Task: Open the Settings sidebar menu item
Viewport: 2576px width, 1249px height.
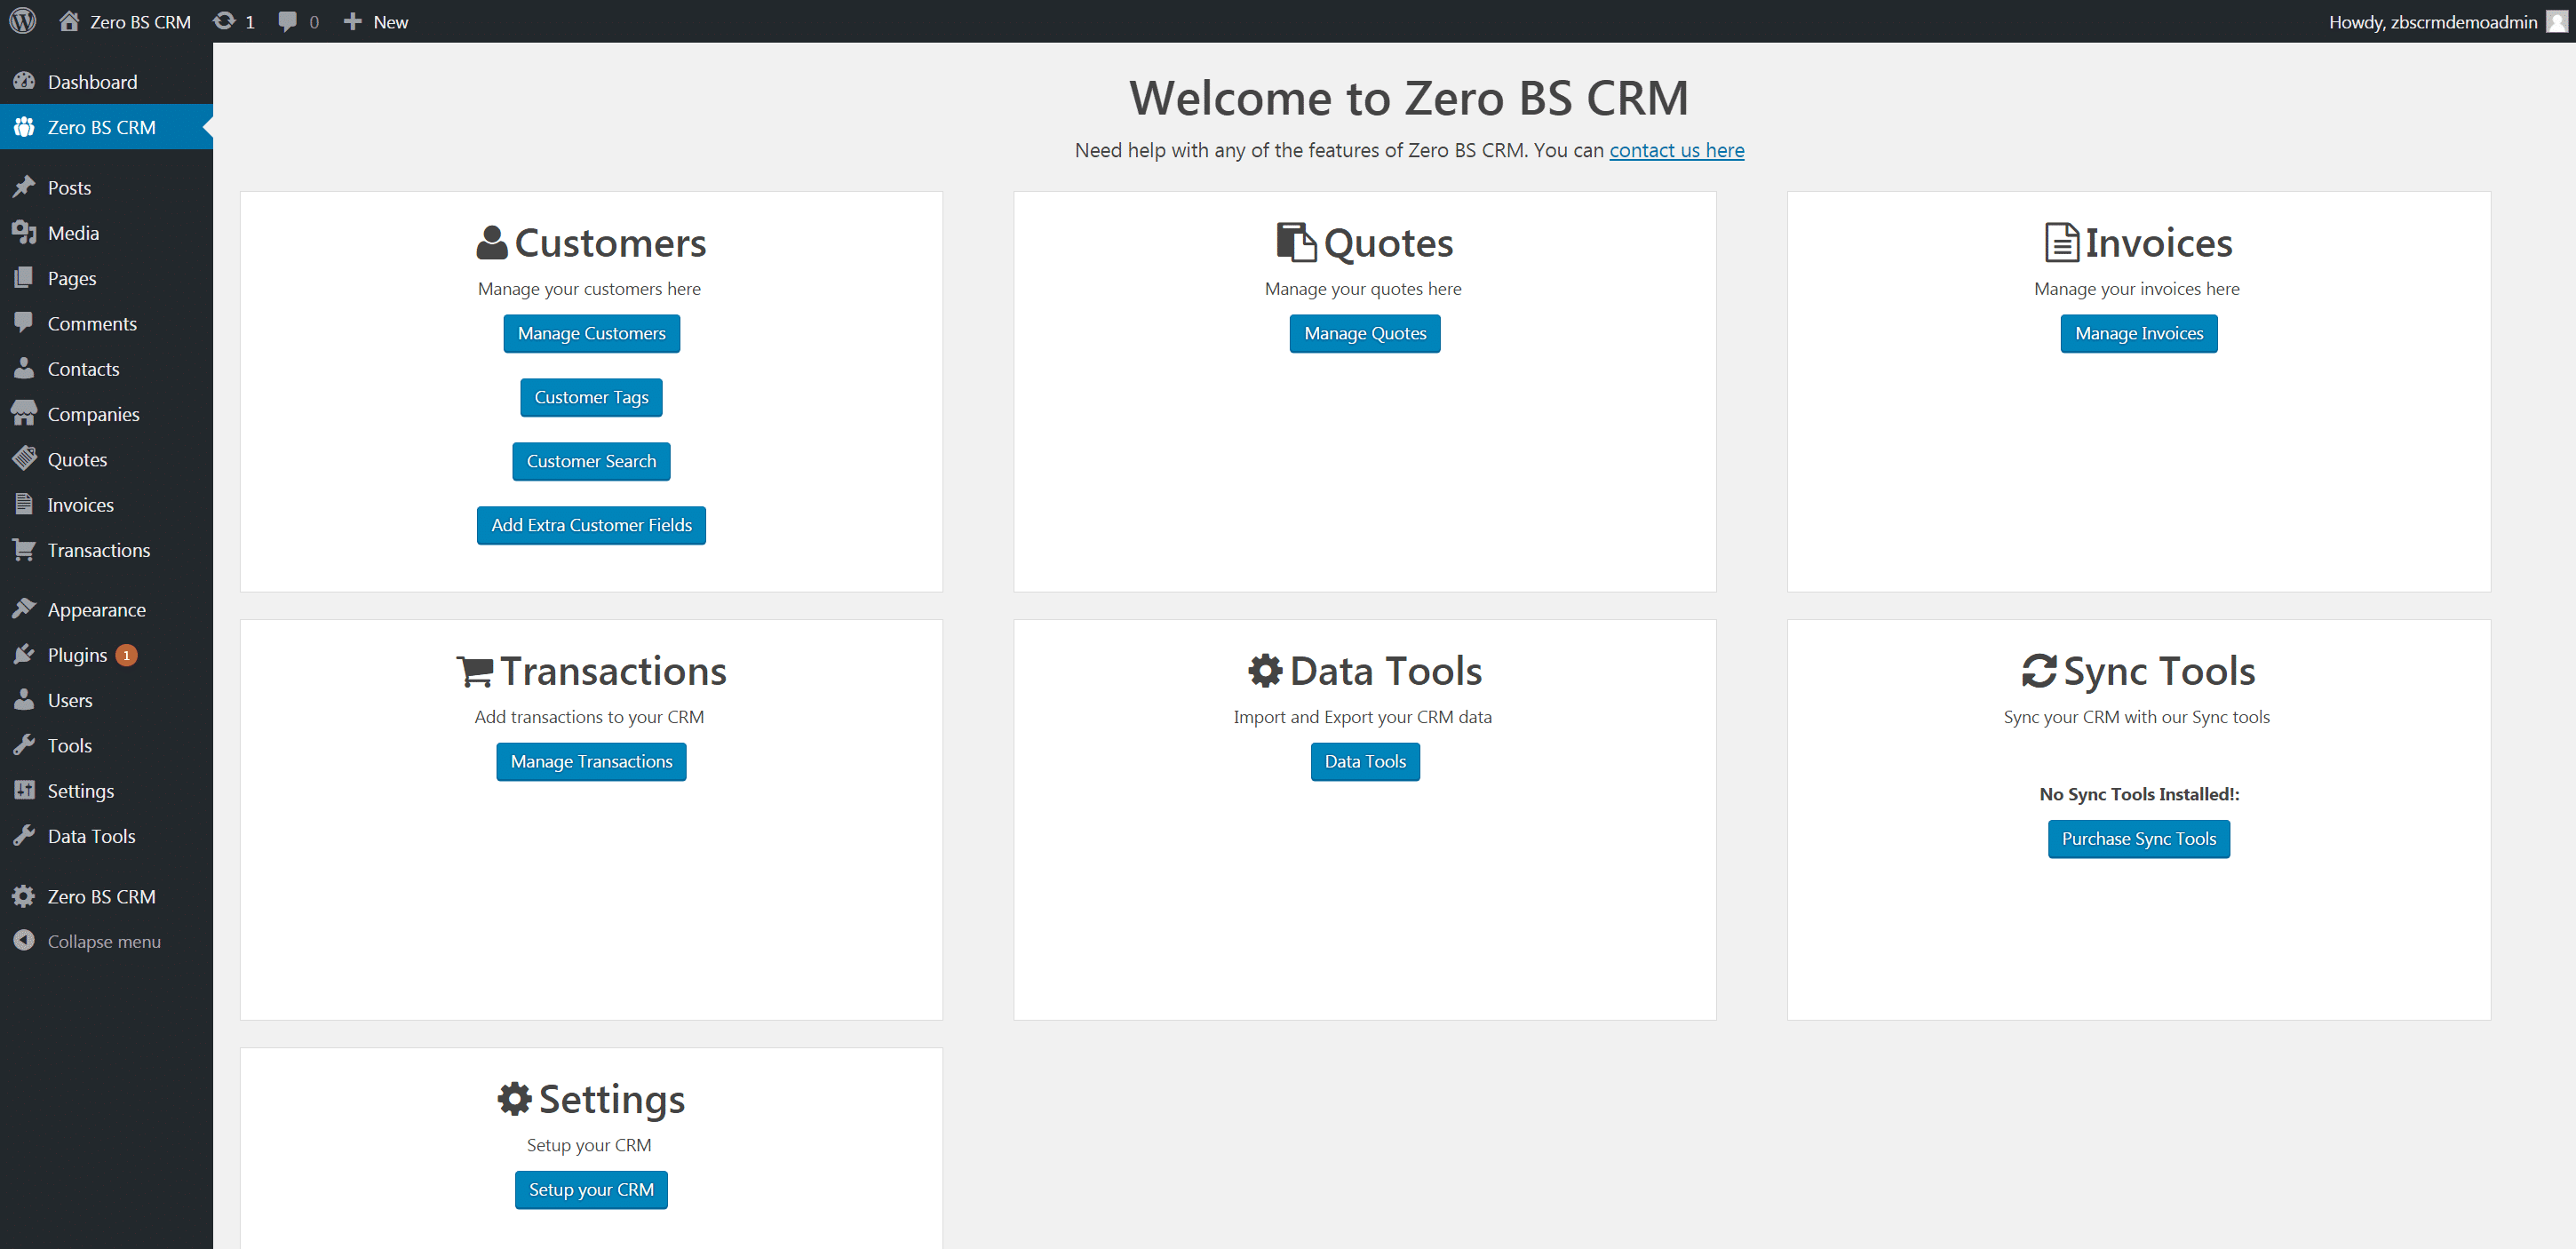Action: (80, 791)
